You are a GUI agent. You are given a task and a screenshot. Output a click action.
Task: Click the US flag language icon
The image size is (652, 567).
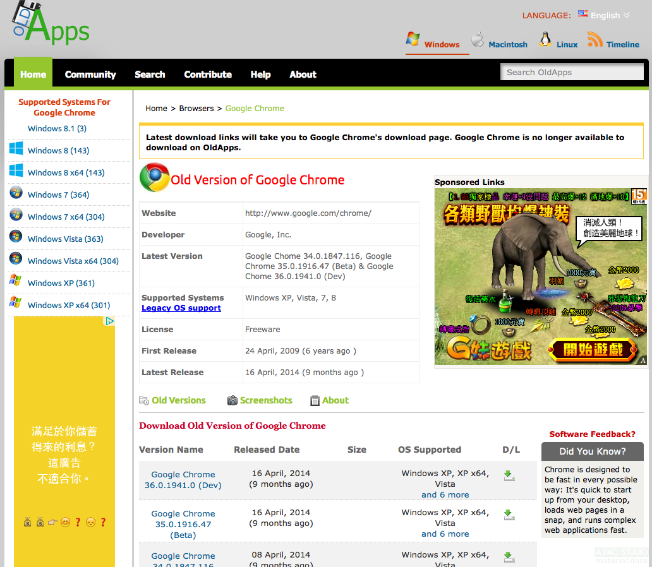[x=583, y=14]
